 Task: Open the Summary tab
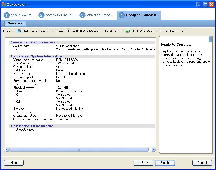(x=15, y=23)
